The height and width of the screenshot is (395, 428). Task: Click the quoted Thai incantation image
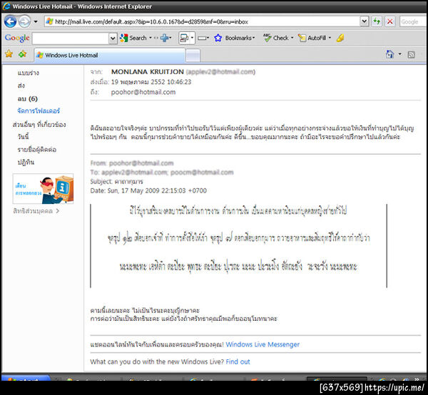(x=238, y=246)
